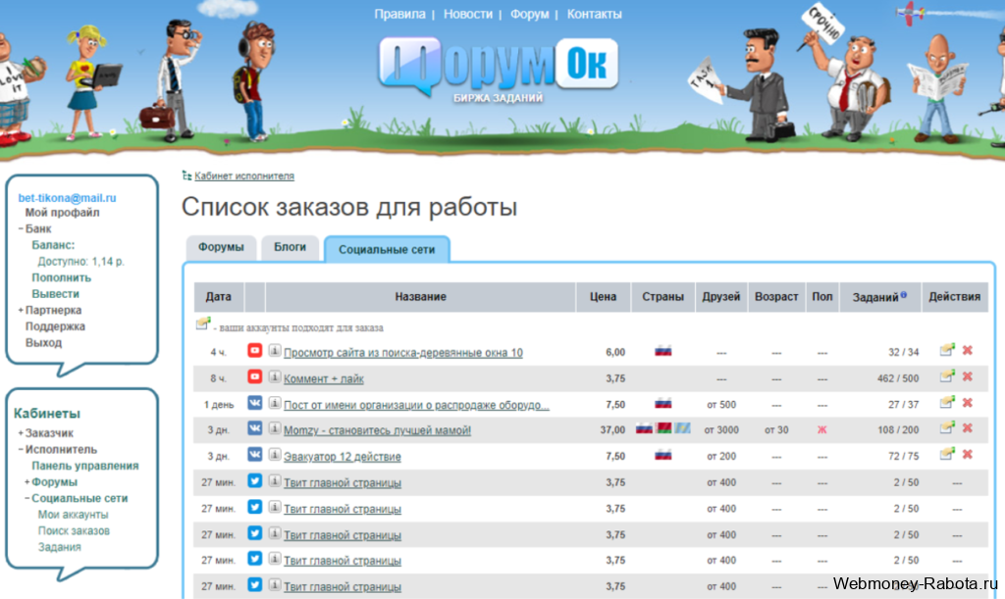Click the info icon of the Momzy row
This screenshot has width=1005, height=599.
click(275, 428)
